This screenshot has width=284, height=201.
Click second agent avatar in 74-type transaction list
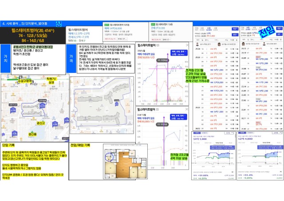[x=264, y=44]
